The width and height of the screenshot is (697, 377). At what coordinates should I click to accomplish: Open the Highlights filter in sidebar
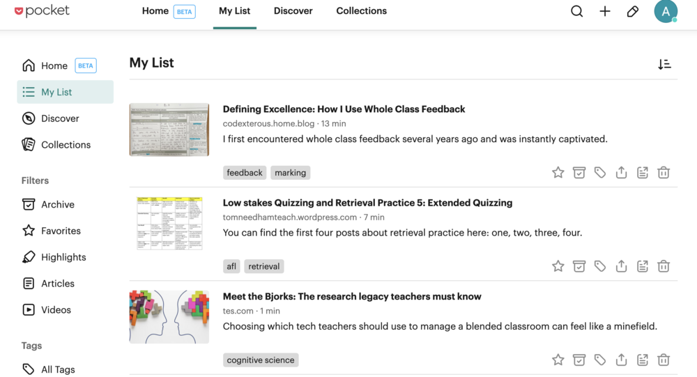point(65,257)
